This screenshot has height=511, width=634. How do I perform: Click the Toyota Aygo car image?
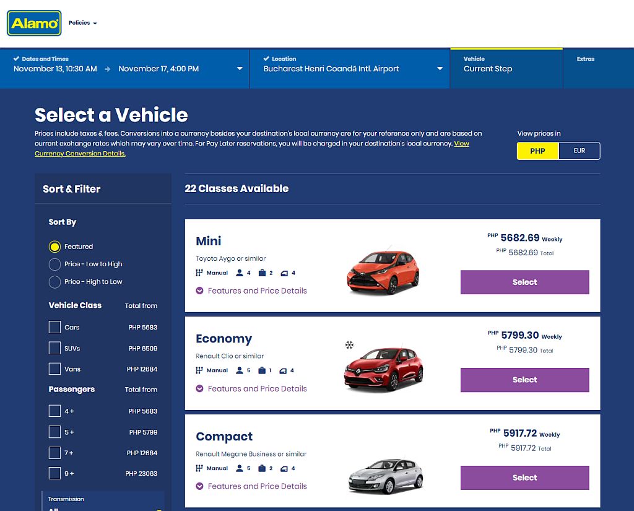click(383, 270)
